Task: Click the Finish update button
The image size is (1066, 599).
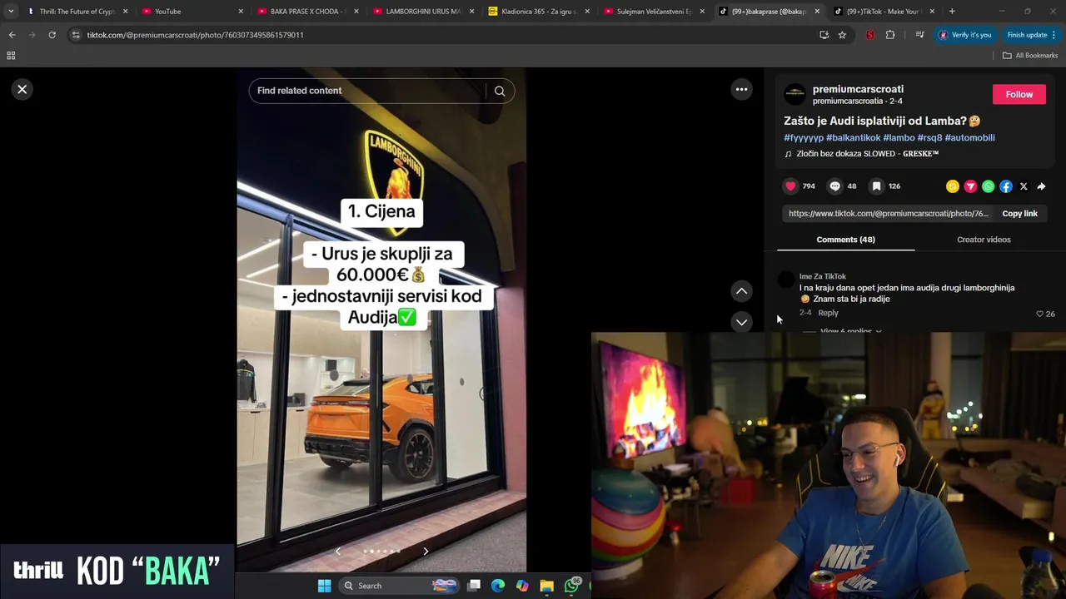Action: [x=1031, y=35]
